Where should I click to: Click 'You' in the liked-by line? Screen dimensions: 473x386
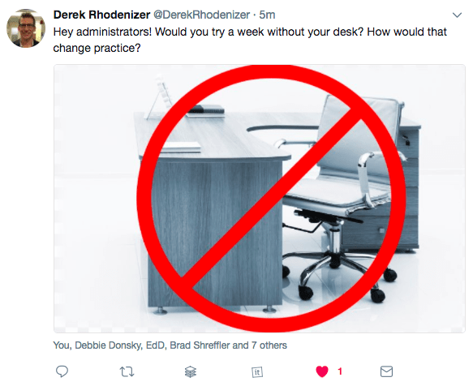coord(62,345)
